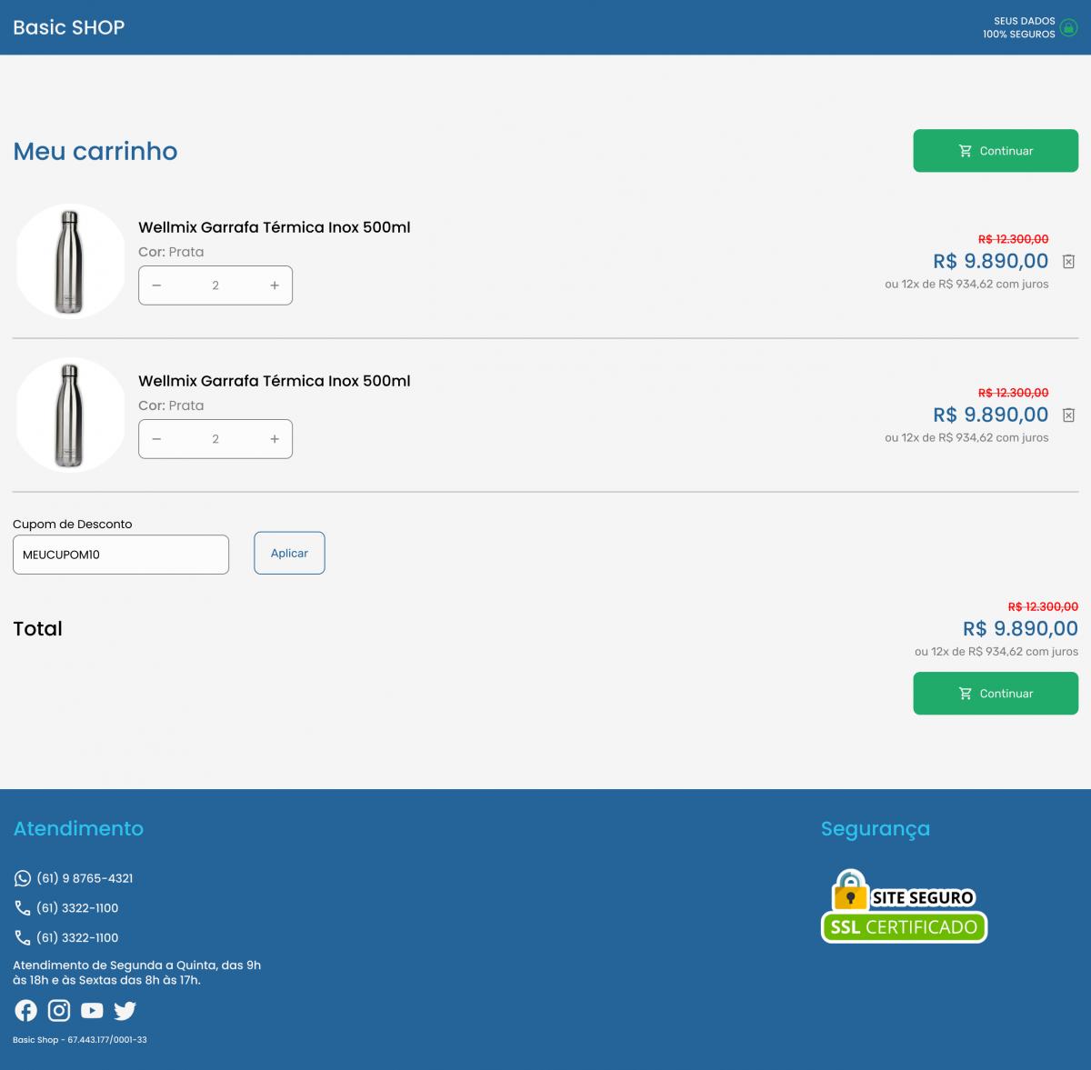1091x1070 pixels.
Task: Open the YouTube channel icon
Action: [92, 1010]
